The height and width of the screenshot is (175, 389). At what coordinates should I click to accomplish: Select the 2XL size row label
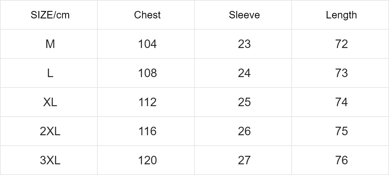[x=50, y=131]
